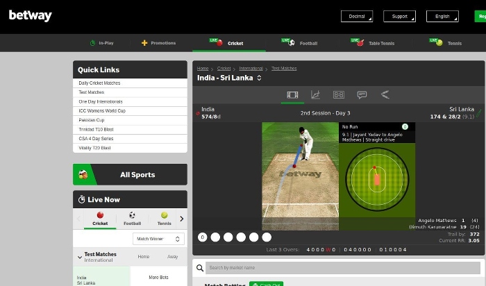The image size is (486, 286).
Task: Go to Cricket breadcrumb link
Action: pyautogui.click(x=224, y=69)
